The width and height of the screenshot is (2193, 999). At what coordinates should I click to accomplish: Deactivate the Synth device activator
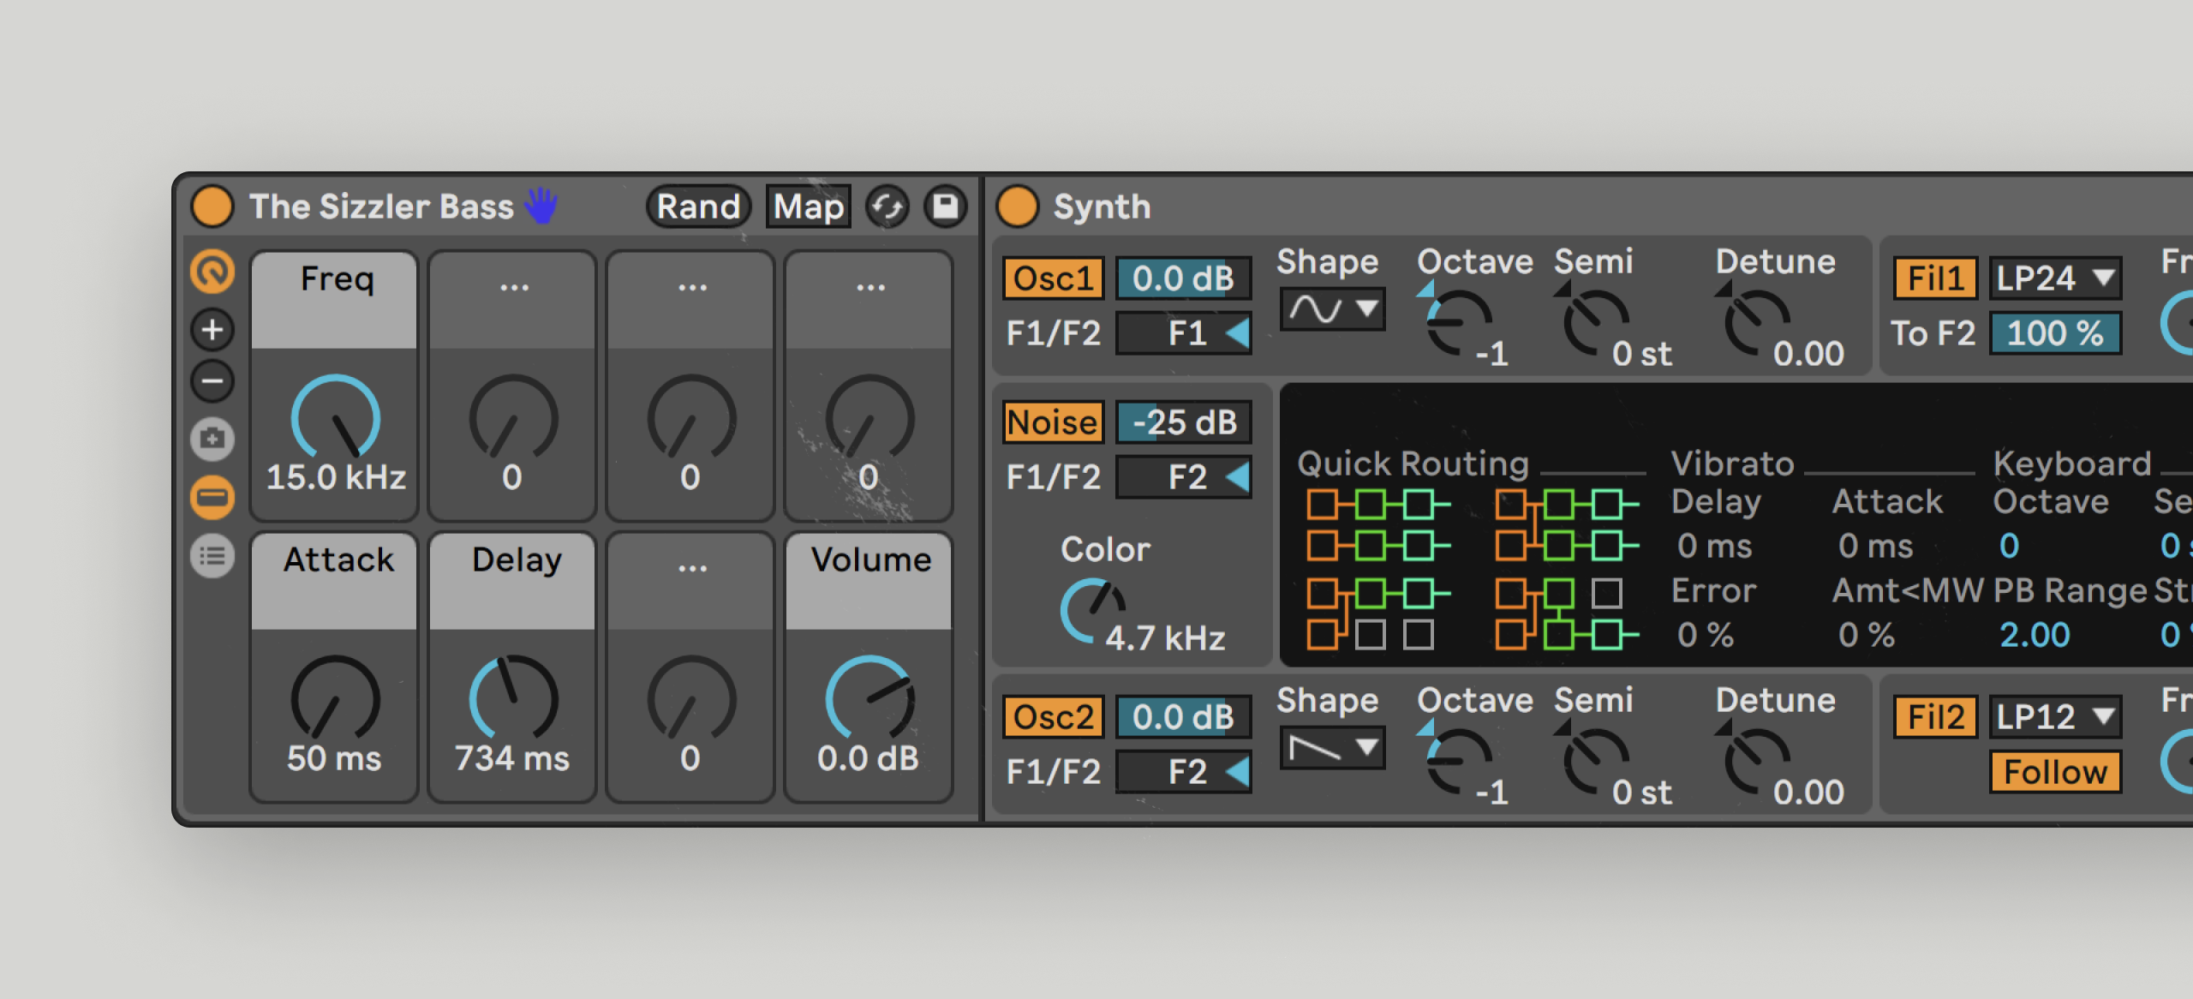(x=1019, y=206)
